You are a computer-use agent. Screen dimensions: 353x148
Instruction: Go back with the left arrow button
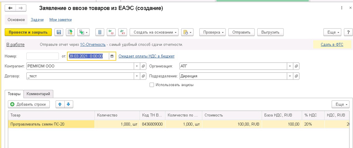(10, 8)
